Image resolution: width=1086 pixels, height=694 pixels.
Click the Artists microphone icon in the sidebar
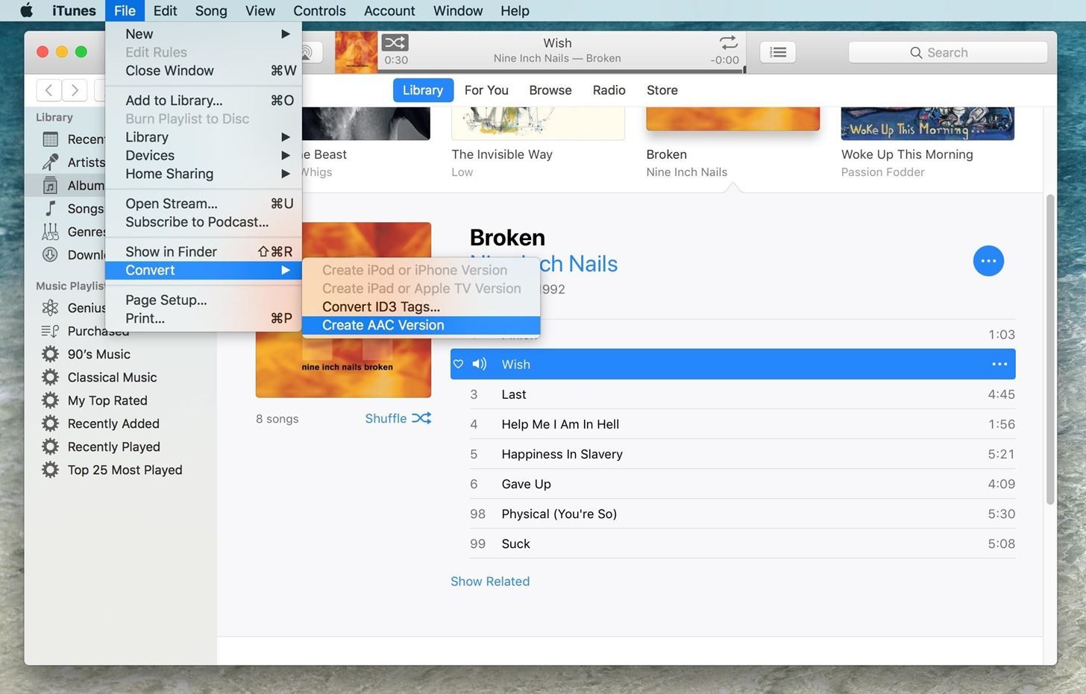pyautogui.click(x=50, y=162)
